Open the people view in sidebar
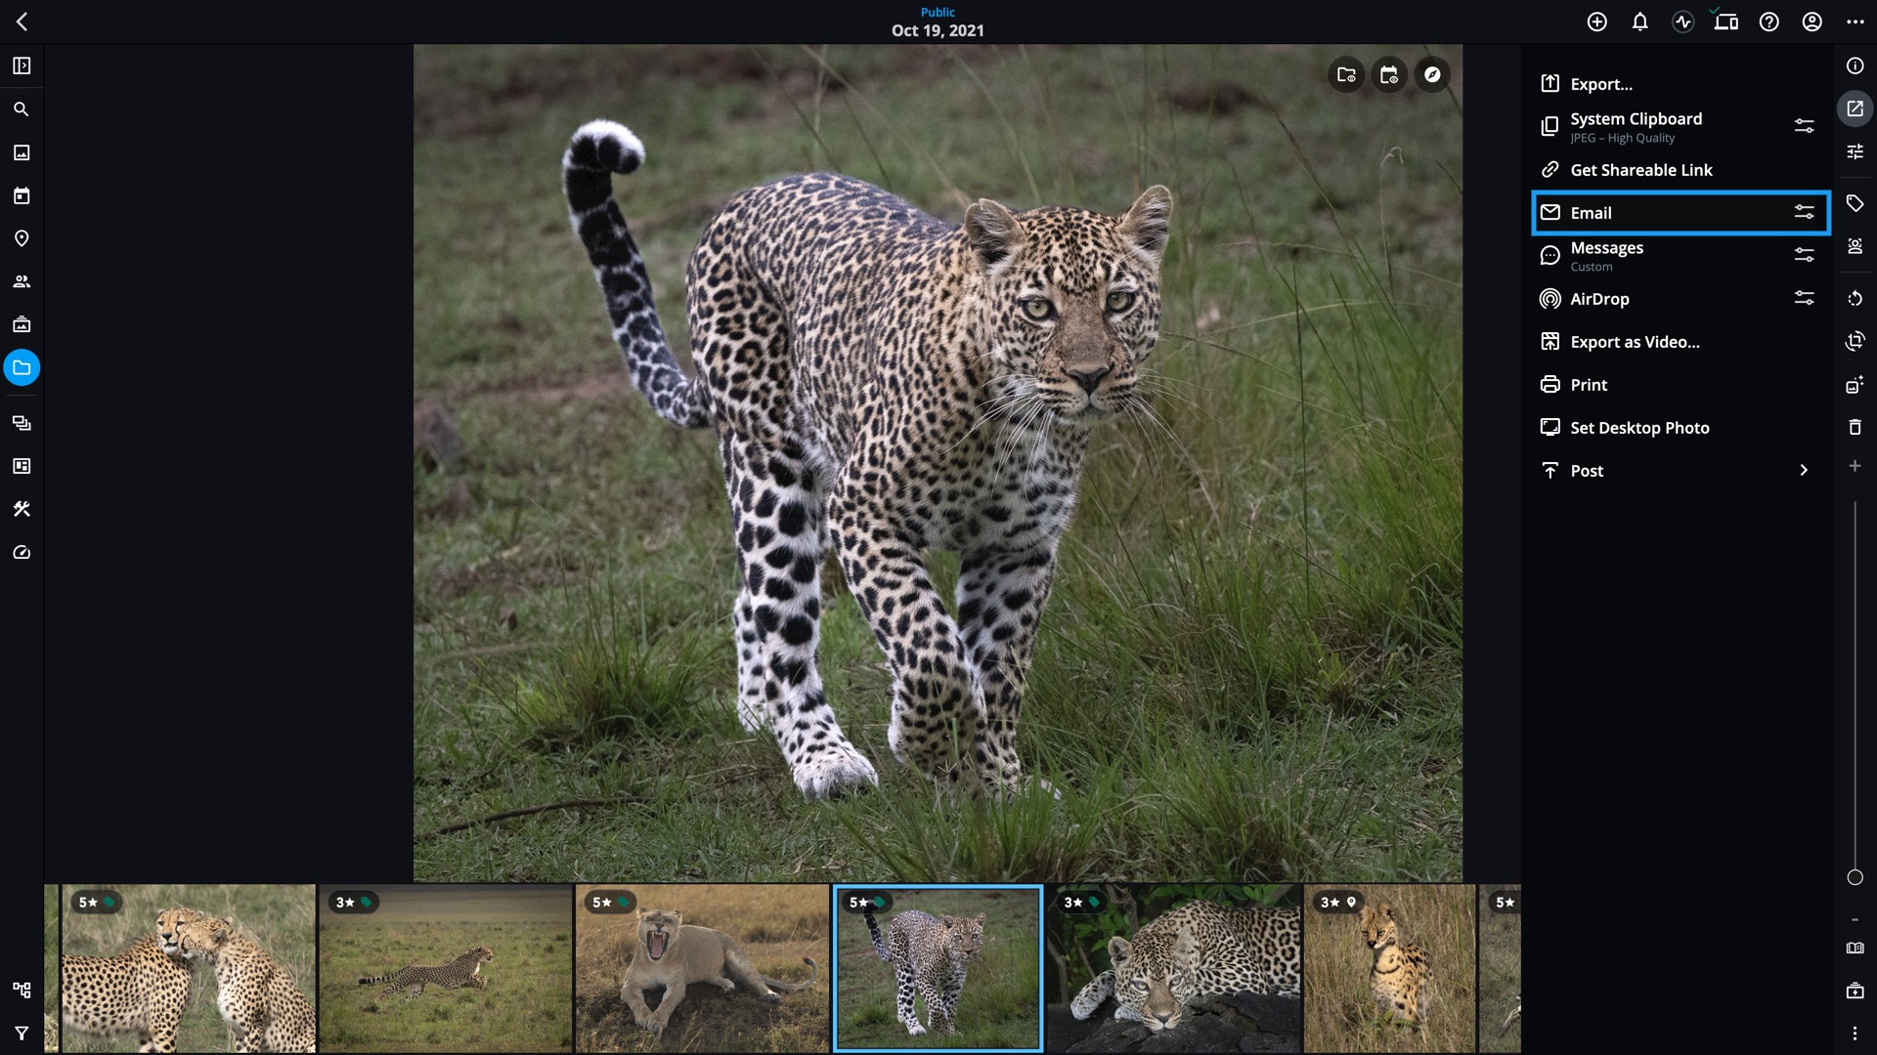 pos(22,281)
